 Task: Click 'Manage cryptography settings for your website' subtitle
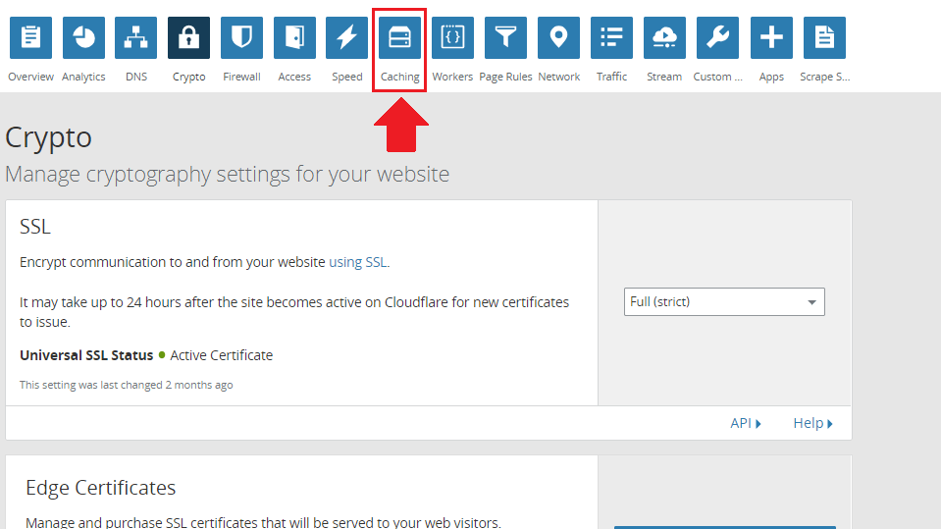(227, 174)
